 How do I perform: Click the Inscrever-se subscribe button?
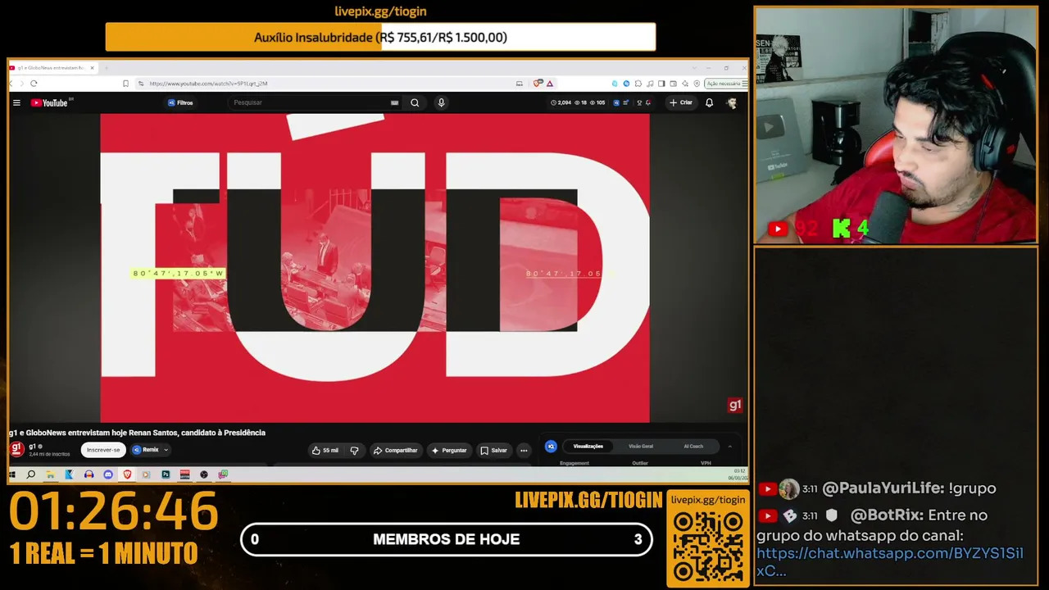[x=103, y=450]
